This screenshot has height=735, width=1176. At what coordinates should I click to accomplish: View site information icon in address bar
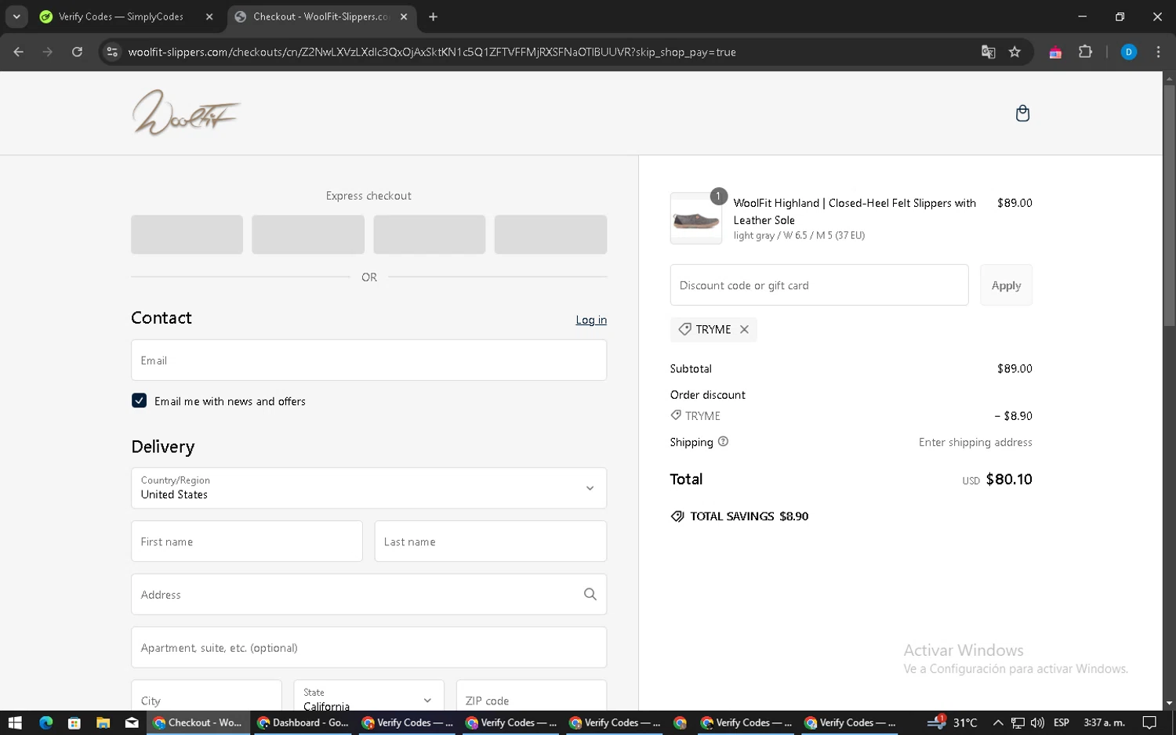(112, 52)
